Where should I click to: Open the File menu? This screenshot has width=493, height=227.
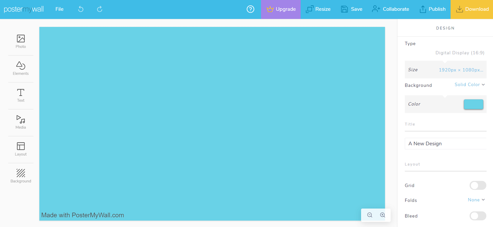(59, 9)
